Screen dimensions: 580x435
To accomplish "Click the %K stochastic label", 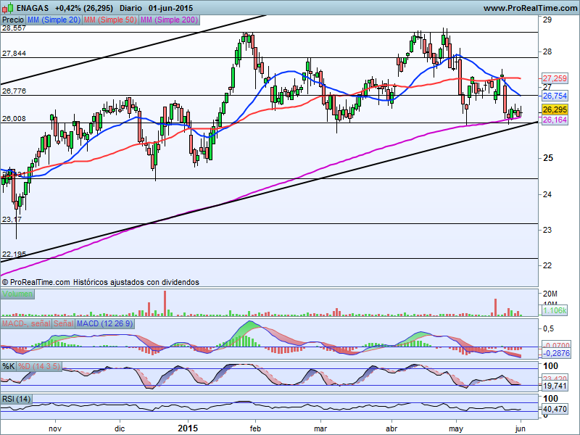I will pyautogui.click(x=9, y=365).
